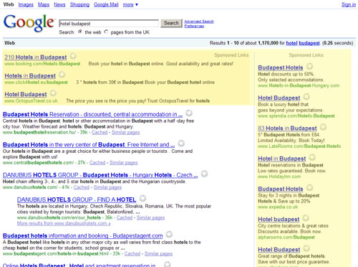Click 'More results from www.danubiushotels.com'
358x267 pixels.
coord(64,223)
